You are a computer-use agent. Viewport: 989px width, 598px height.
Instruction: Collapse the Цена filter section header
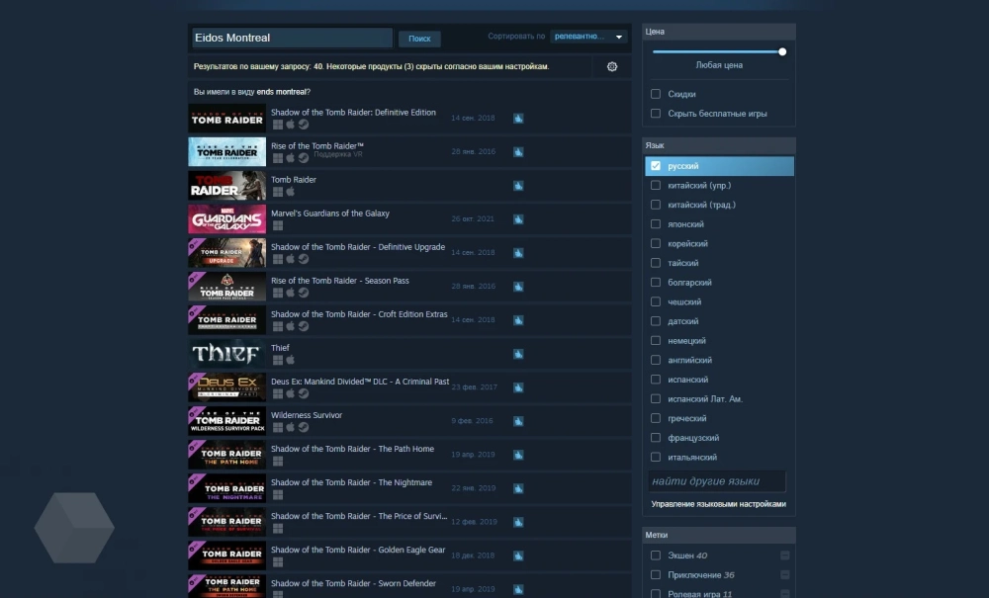[x=719, y=32]
